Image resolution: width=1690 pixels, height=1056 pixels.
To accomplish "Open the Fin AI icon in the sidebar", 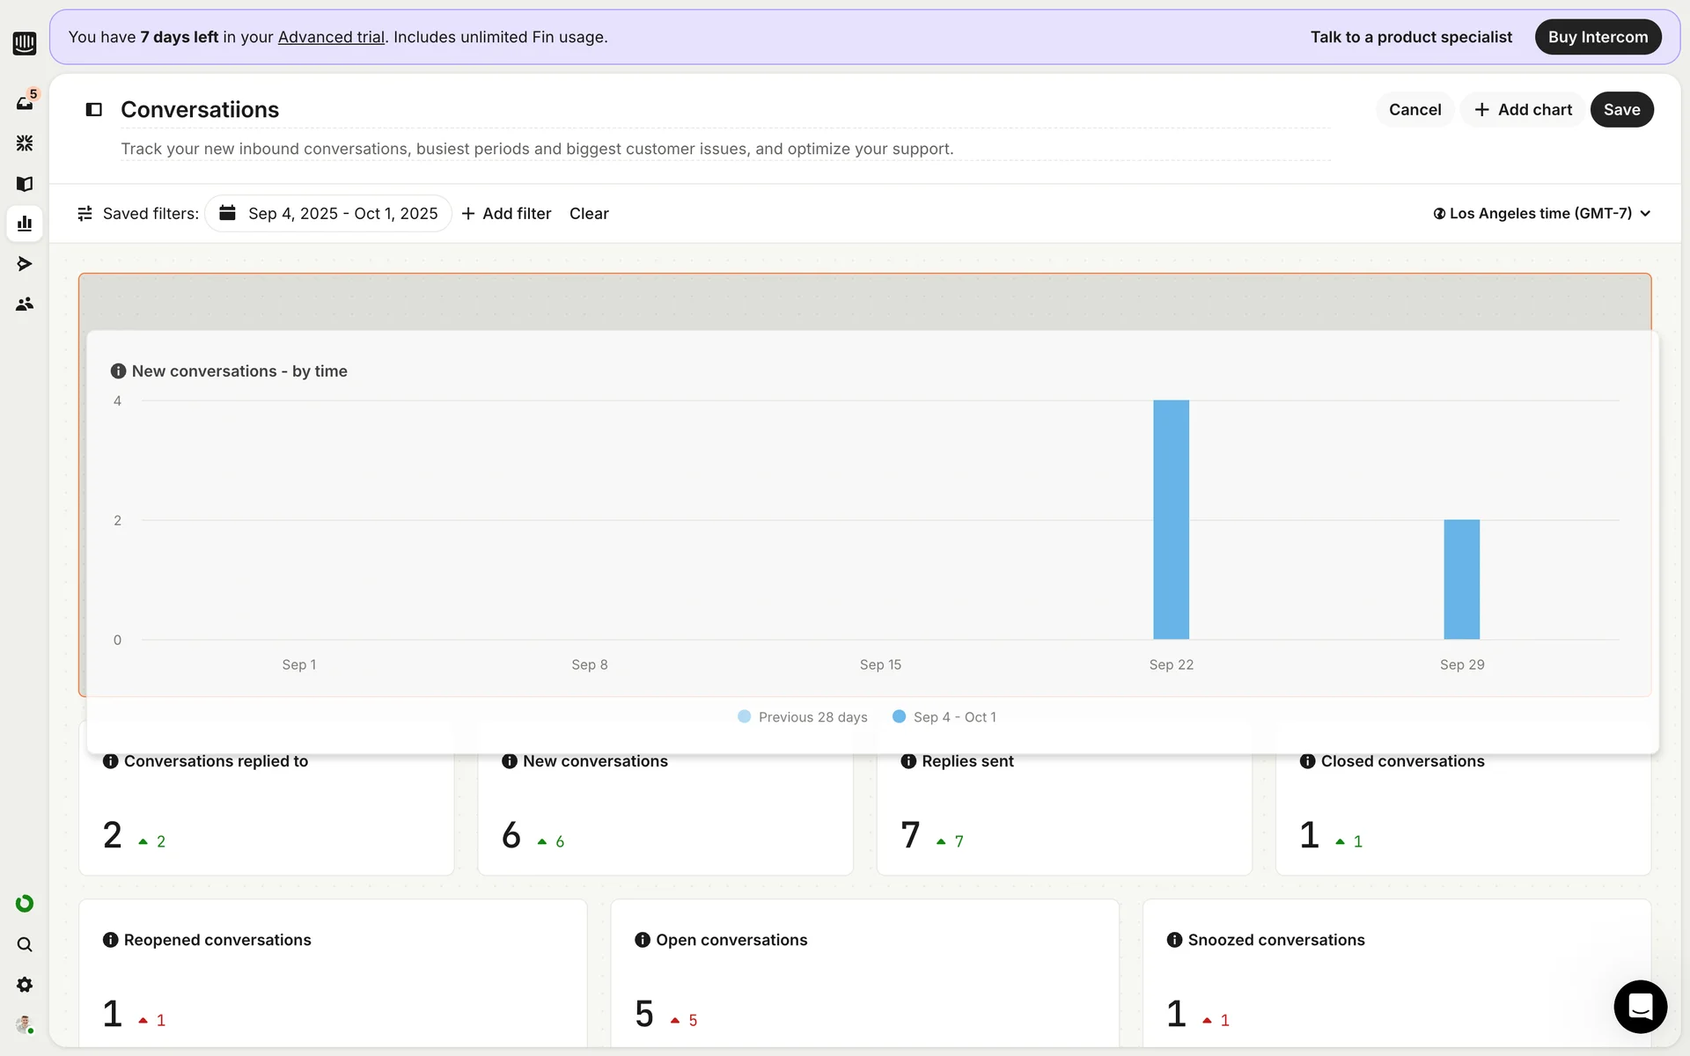I will 25,143.
